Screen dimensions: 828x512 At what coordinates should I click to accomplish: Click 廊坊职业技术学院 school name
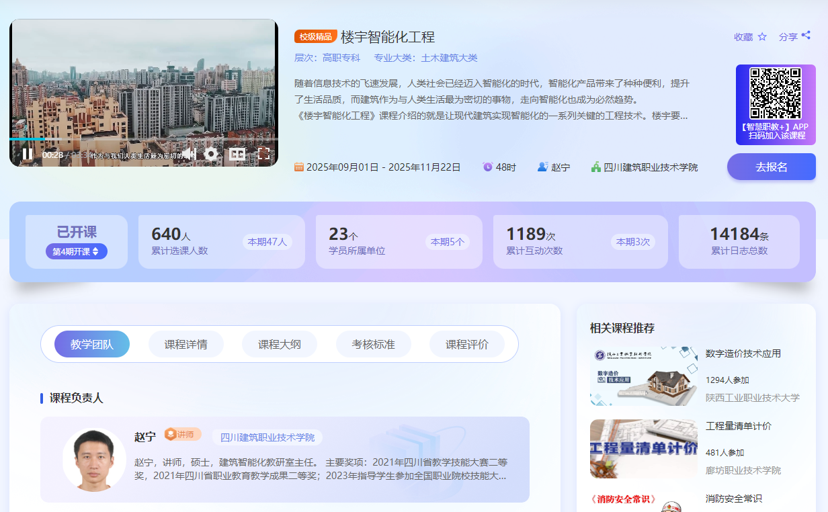click(x=743, y=470)
